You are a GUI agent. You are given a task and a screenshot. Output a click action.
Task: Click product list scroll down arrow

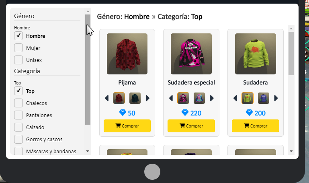point(291,151)
